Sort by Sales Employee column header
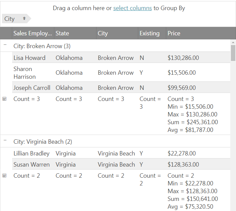This screenshot has height=211, width=236. [33, 33]
